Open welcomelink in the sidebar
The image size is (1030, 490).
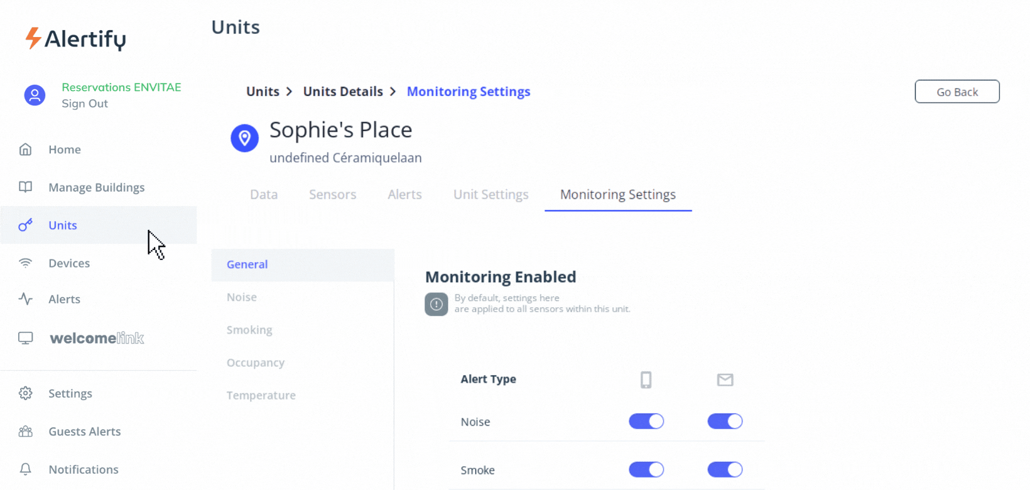[97, 338]
